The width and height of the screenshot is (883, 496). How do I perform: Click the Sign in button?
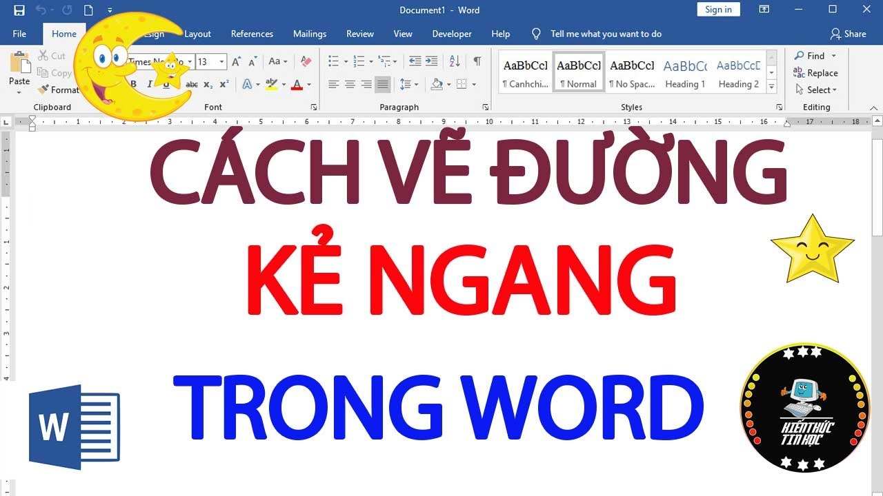tap(719, 10)
